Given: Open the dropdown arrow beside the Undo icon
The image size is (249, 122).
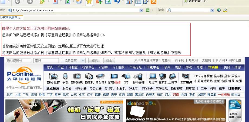Looking at the screenshot, I should 123,1.
